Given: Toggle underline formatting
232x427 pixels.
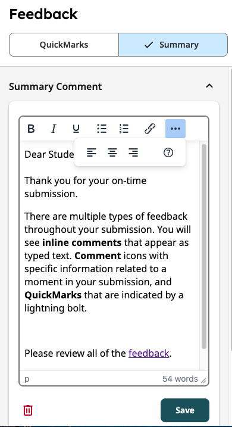Looking at the screenshot, I should [76, 129].
